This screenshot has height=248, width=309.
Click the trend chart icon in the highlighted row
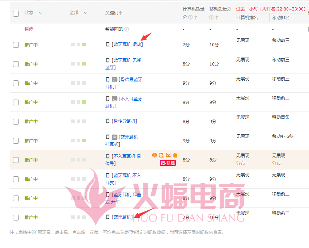pos(168,155)
